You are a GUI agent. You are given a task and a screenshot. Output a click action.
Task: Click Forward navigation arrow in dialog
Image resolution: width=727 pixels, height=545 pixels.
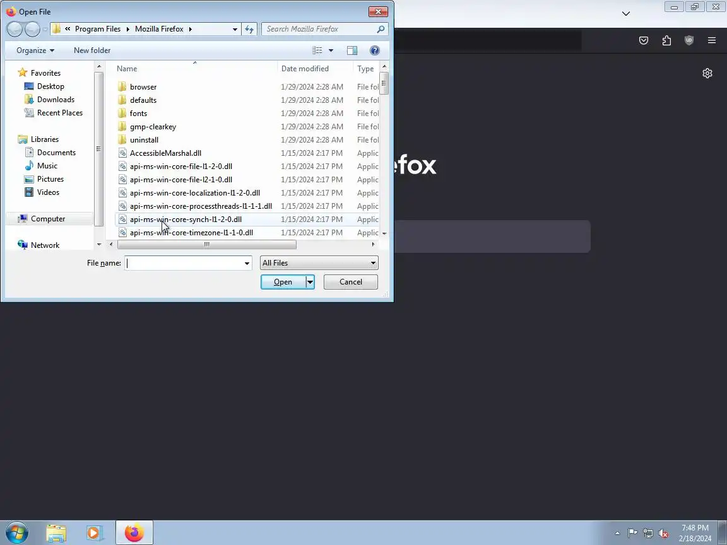tap(32, 29)
